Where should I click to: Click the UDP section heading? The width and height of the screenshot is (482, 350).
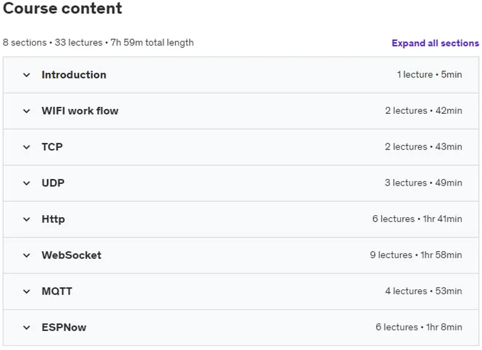click(x=53, y=182)
